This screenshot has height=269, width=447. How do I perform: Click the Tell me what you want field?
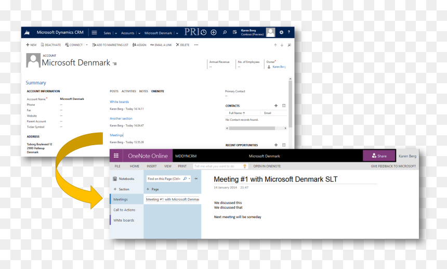(220, 166)
